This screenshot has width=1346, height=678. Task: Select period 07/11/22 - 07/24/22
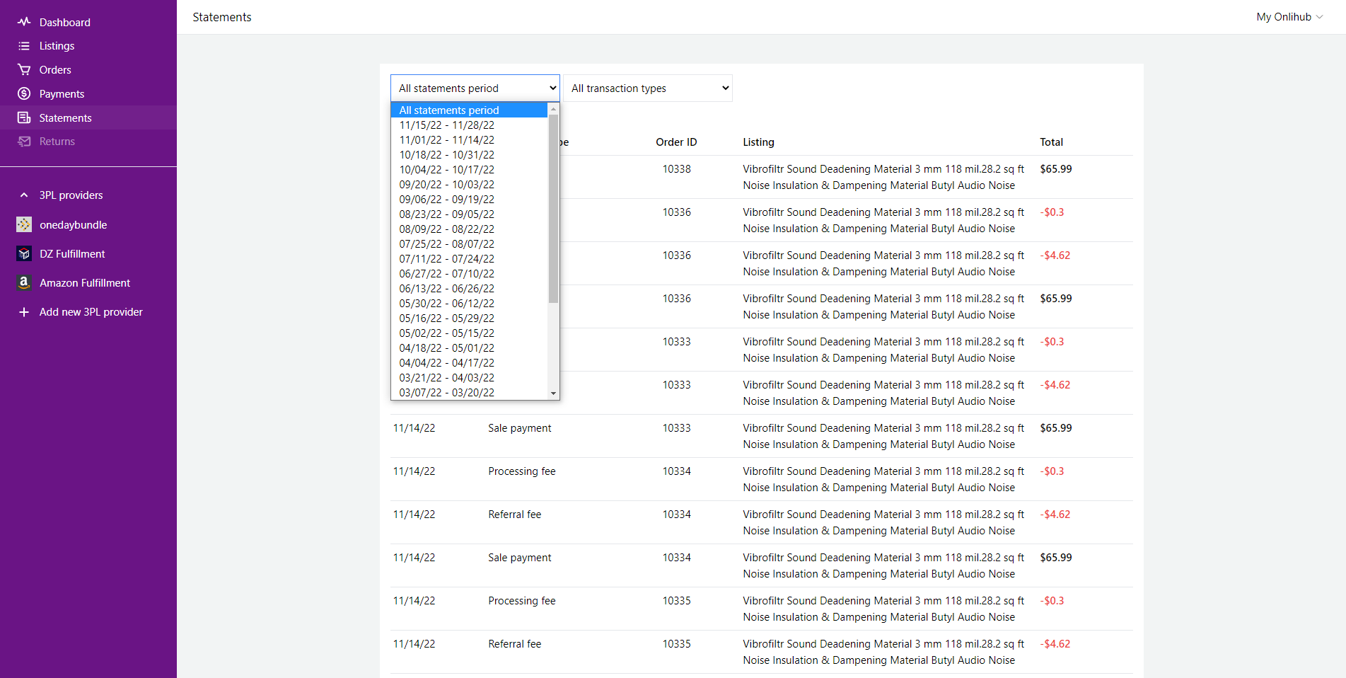(x=469, y=259)
